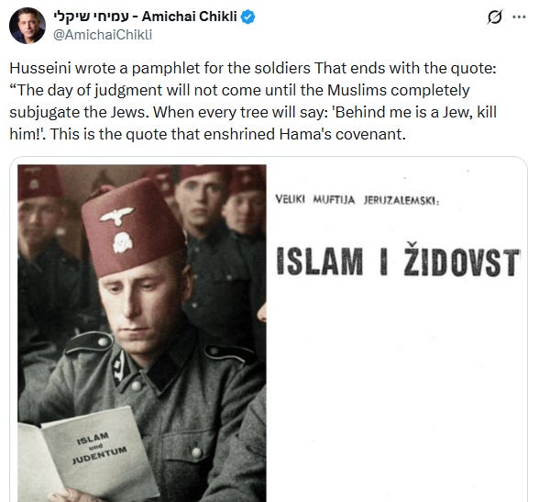Click the skull emblem on the fez
Viewport: 539px width, 502px height.
[123, 242]
